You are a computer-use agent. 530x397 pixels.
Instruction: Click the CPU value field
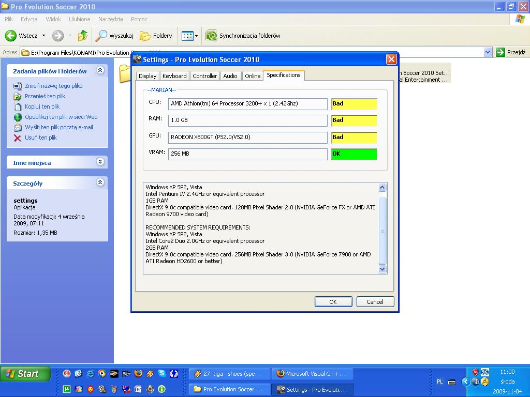[248, 103]
